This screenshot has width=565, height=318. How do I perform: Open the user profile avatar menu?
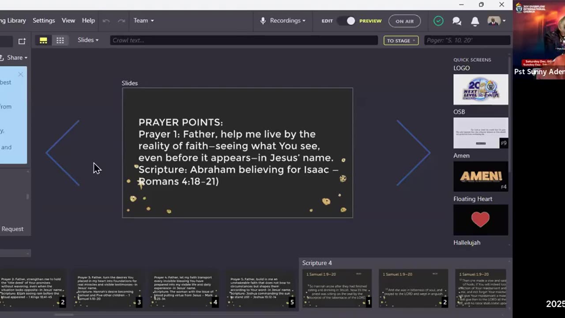497,21
